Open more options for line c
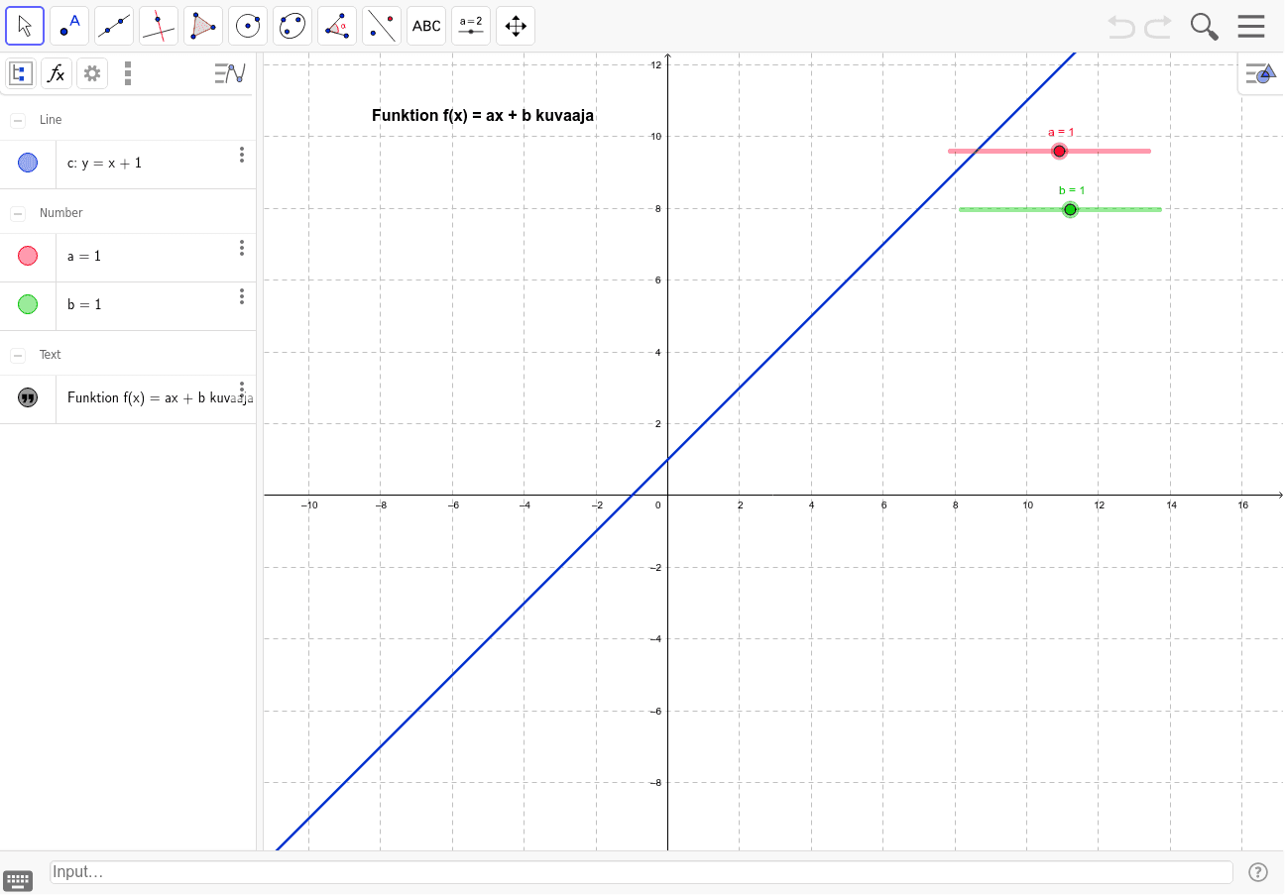1285x895 pixels. tap(241, 155)
